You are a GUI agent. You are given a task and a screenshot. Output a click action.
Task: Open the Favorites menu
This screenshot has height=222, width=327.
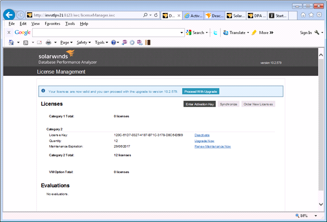[x=52, y=24]
